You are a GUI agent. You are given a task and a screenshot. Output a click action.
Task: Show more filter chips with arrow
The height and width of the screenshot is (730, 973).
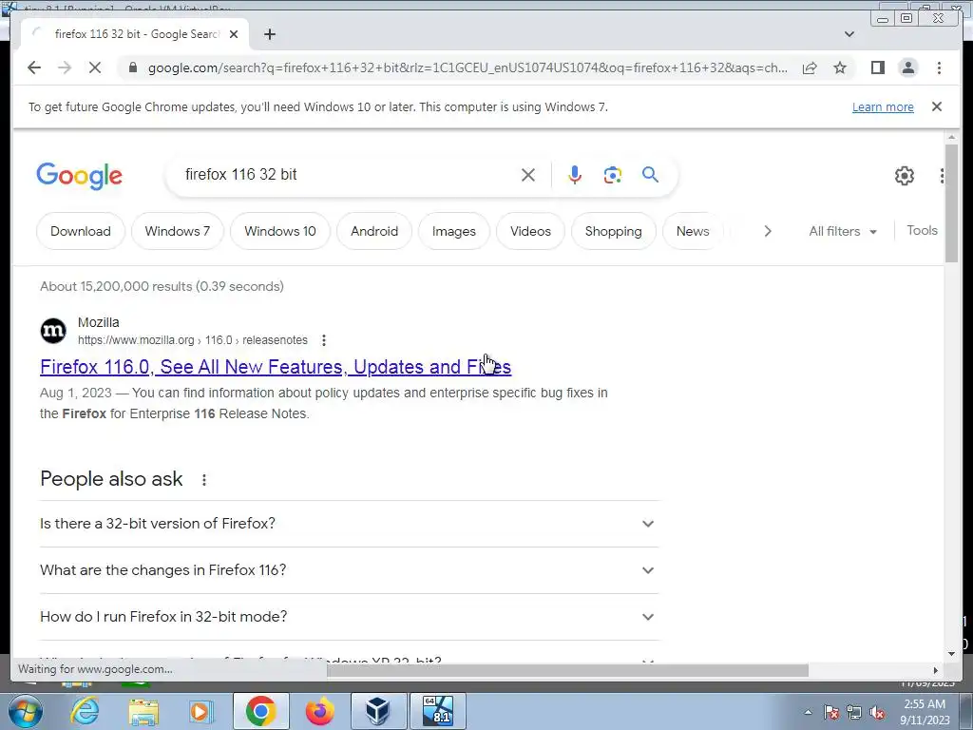click(x=768, y=231)
